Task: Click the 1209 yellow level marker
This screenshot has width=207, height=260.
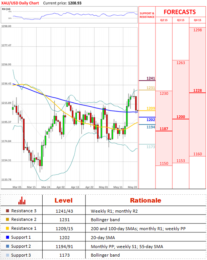Action: click(x=151, y=108)
